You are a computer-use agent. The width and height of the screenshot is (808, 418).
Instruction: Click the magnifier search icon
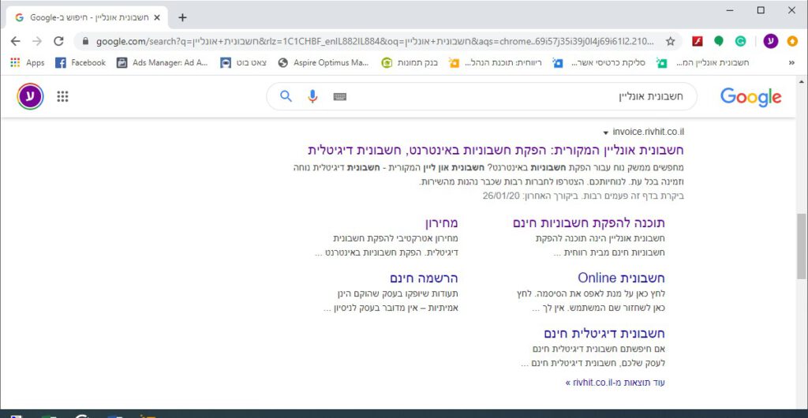[x=286, y=96]
